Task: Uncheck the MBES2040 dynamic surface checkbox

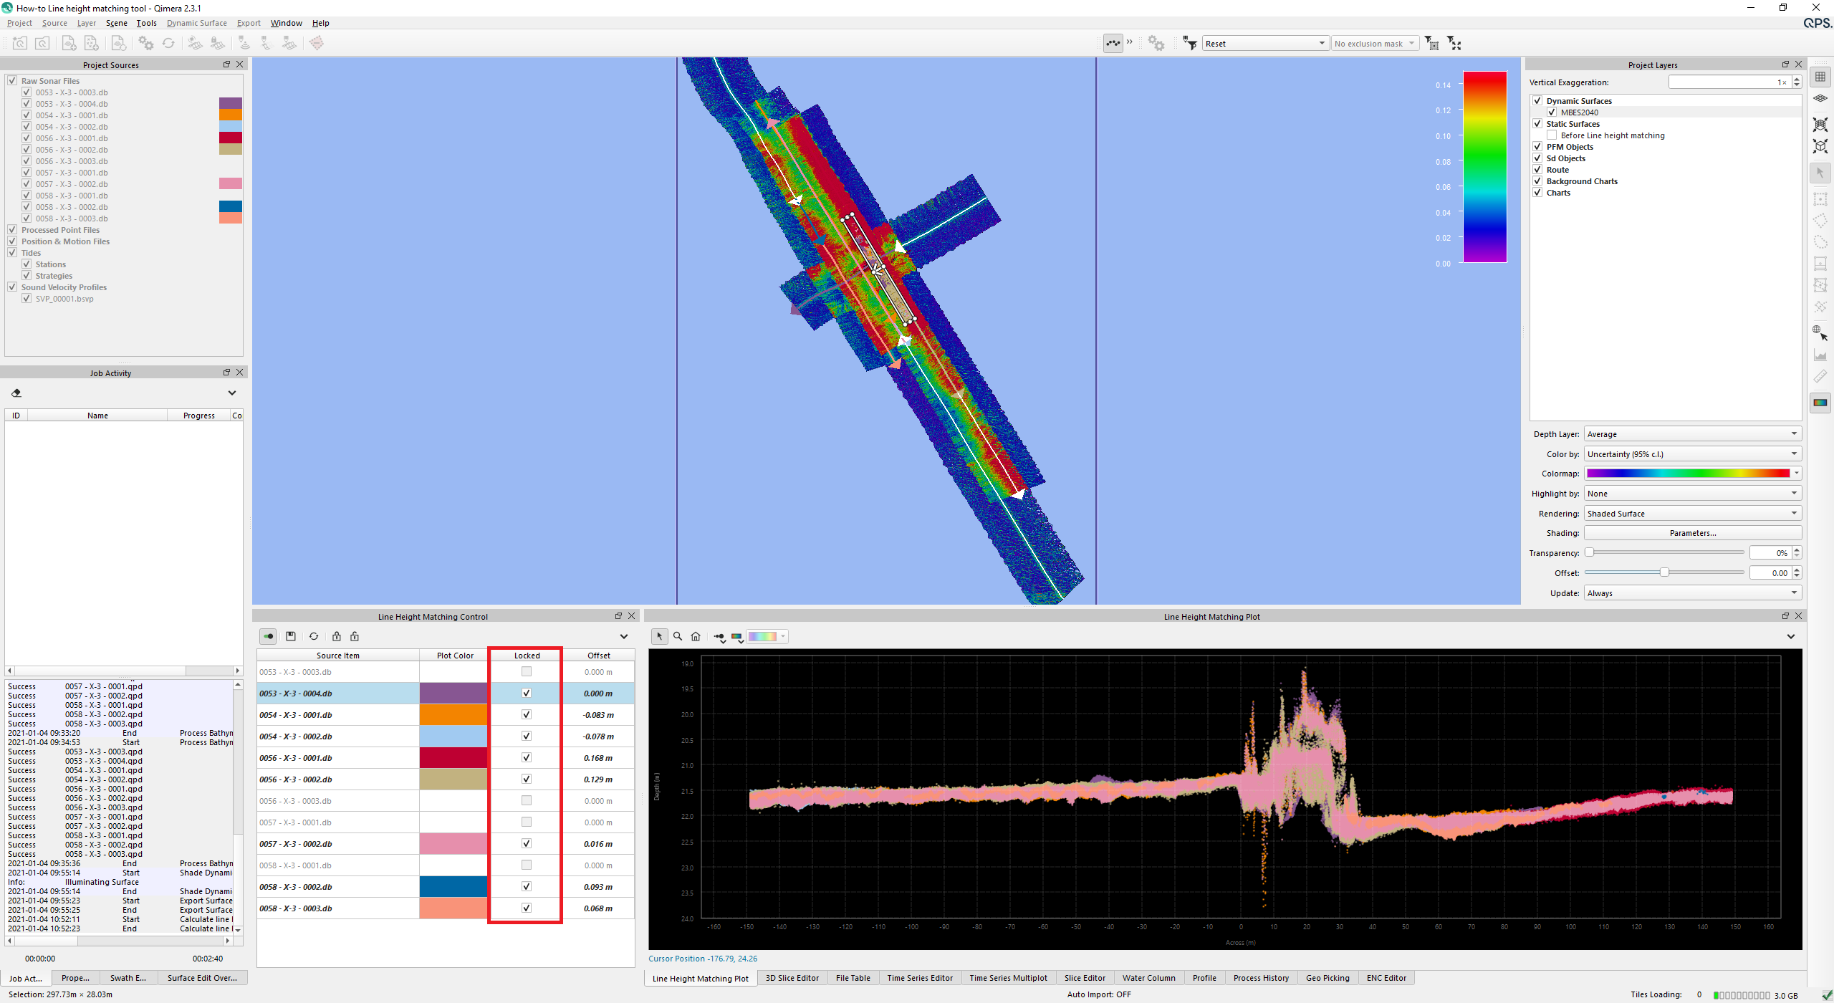Action: point(1552,112)
